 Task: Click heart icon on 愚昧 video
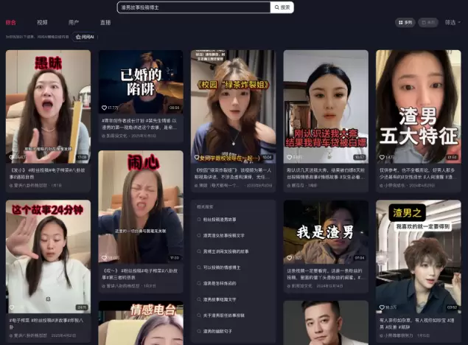click(12, 157)
